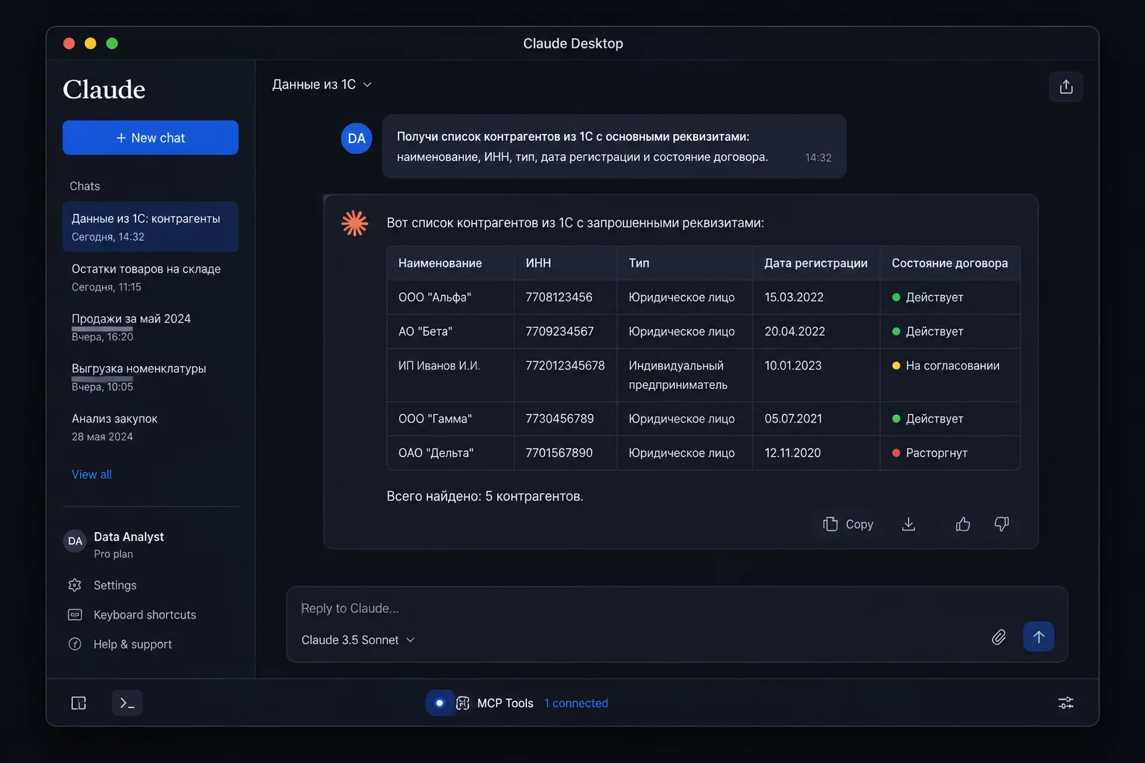This screenshot has height=763, width=1145.
Task: Click 'Всего найдено: 5 контрагентов.' text
Action: coord(485,496)
